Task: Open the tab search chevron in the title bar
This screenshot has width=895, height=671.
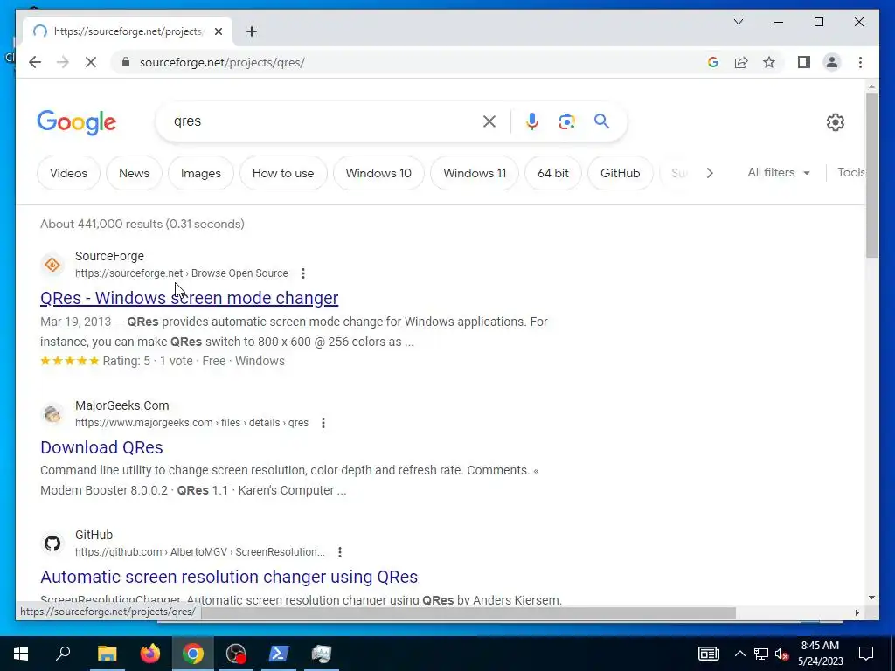Action: coord(738,22)
